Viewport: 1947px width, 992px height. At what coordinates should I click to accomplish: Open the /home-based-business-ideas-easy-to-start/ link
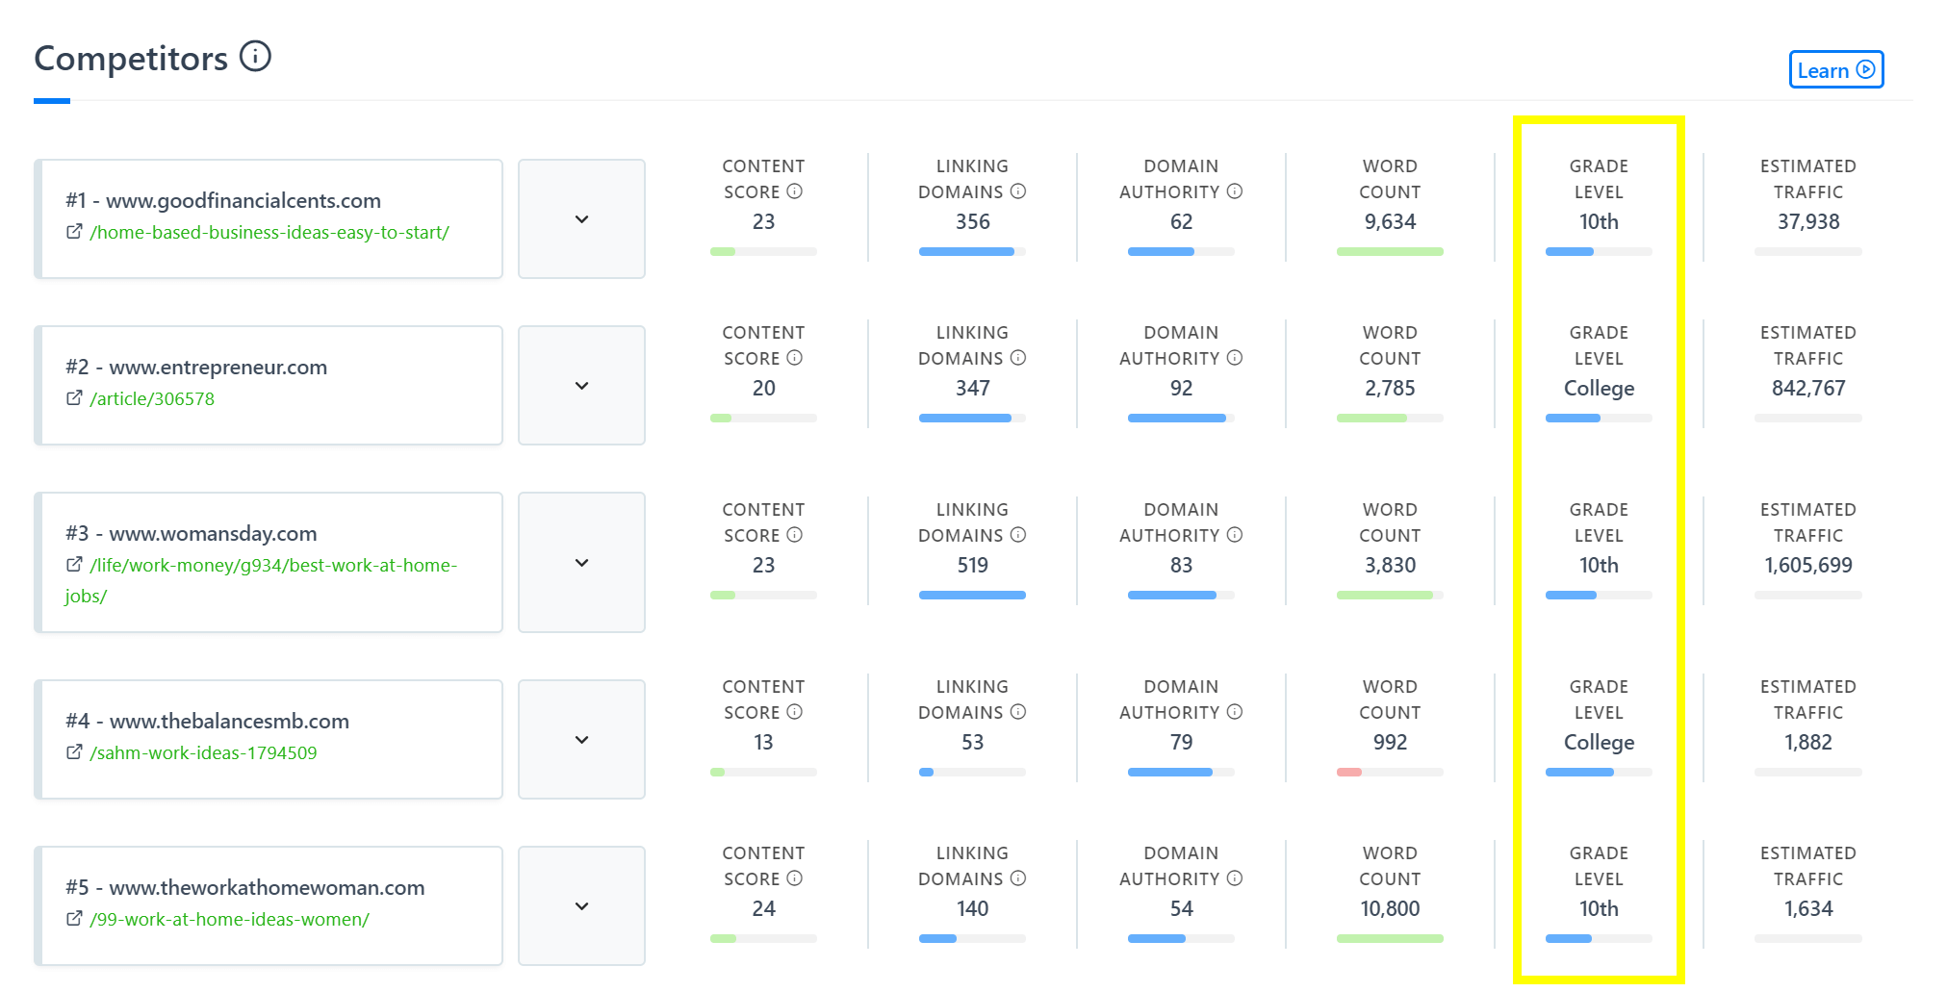[x=269, y=233]
